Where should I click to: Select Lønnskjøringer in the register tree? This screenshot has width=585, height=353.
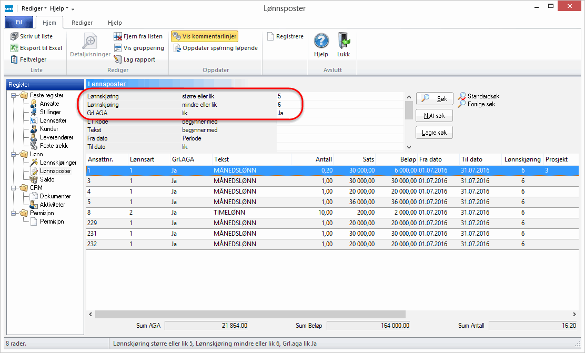point(58,163)
